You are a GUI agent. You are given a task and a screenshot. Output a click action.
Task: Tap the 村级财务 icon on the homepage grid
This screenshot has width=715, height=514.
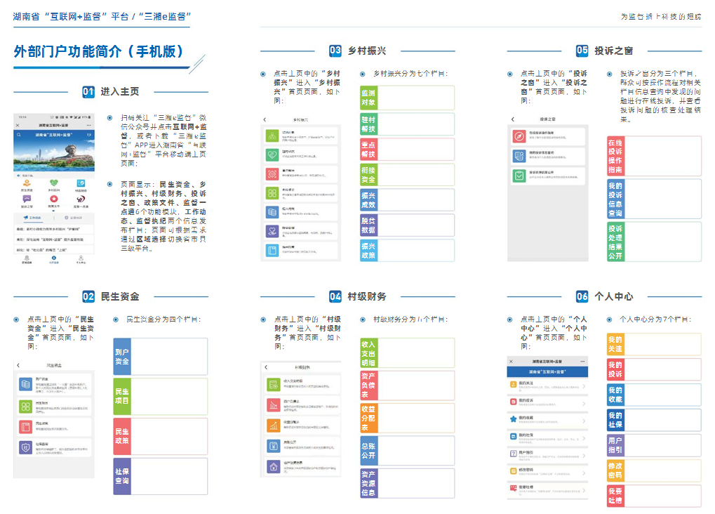click(81, 184)
